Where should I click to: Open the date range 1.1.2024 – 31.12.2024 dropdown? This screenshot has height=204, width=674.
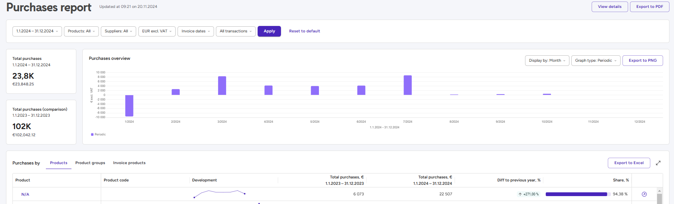[x=37, y=31]
